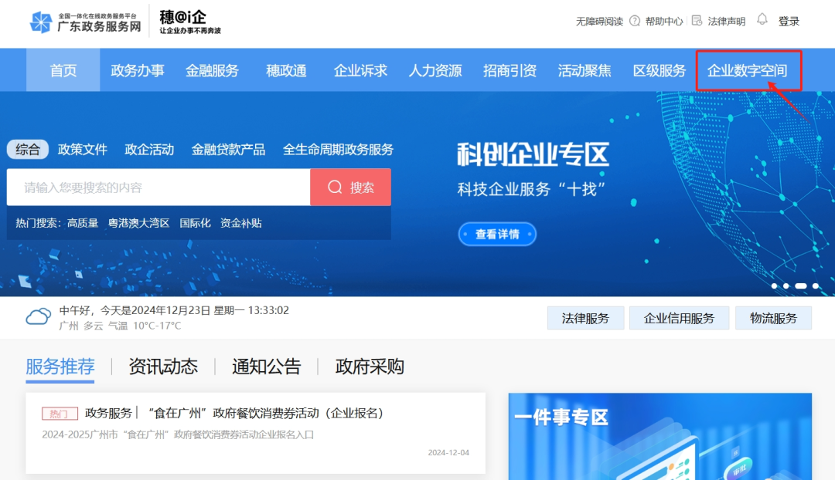Open the 政务办事 nav menu

[x=138, y=70]
